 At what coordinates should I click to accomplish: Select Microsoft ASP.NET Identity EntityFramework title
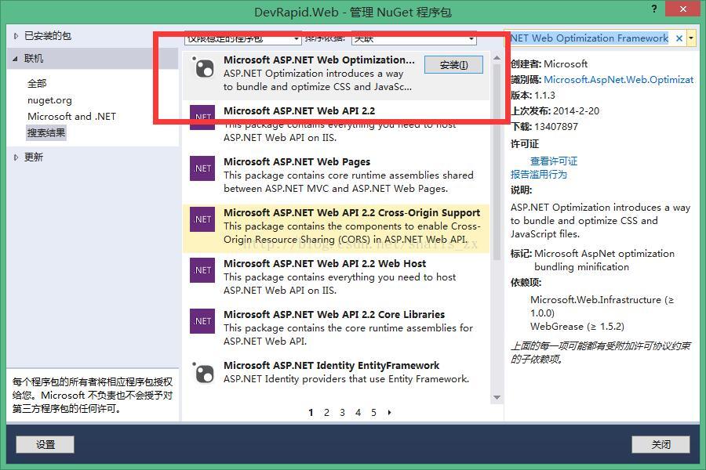coord(331,365)
